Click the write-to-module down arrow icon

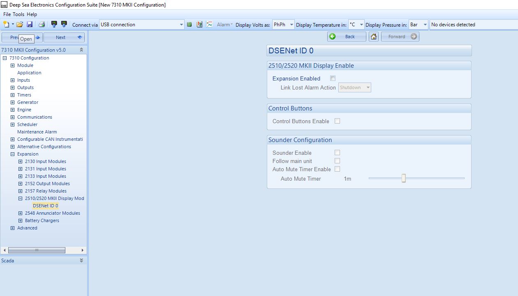64,25
